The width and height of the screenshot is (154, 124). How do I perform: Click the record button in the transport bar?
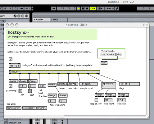pos(87,8)
